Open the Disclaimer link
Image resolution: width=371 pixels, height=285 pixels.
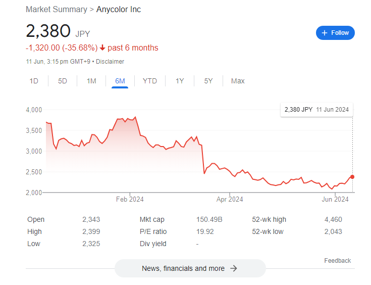110,62
